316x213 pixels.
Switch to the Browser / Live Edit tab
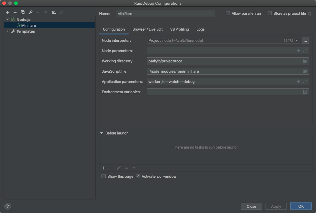pyautogui.click(x=148, y=29)
